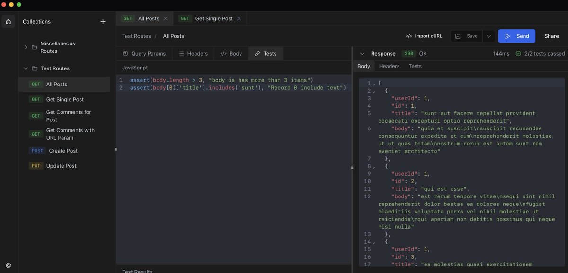Save the request with Save button

[467, 36]
